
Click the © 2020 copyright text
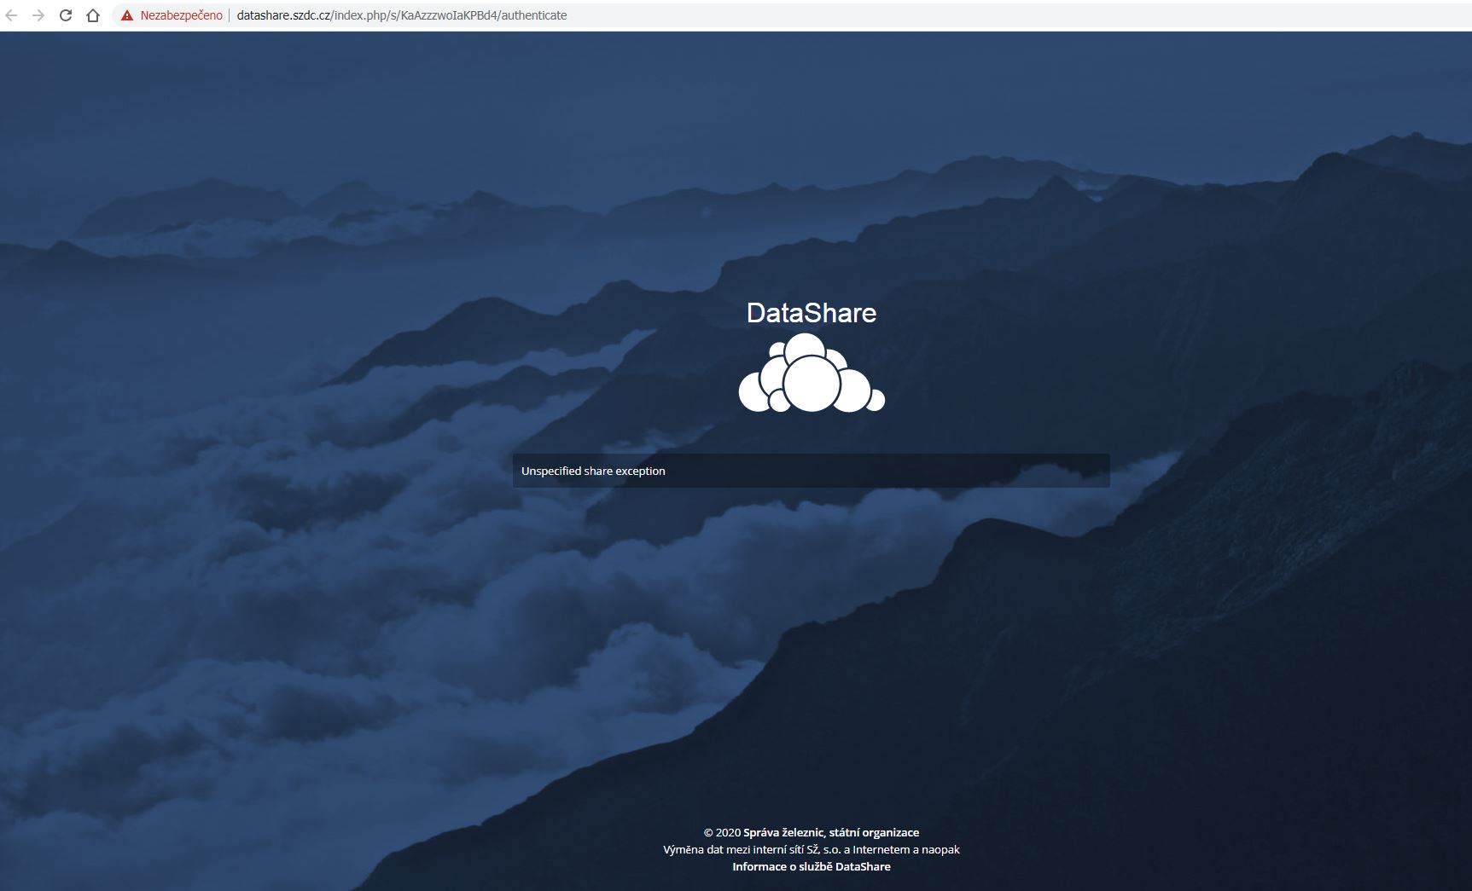721,832
